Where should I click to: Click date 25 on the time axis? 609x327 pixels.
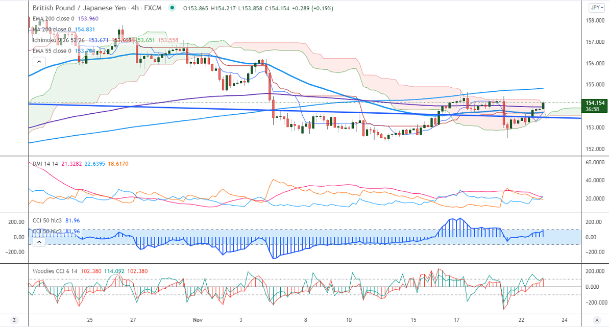pyautogui.click(x=90, y=320)
